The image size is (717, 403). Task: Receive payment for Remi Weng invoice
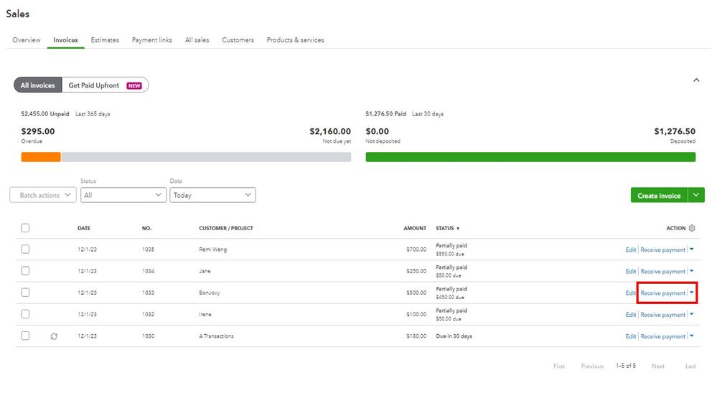click(662, 250)
